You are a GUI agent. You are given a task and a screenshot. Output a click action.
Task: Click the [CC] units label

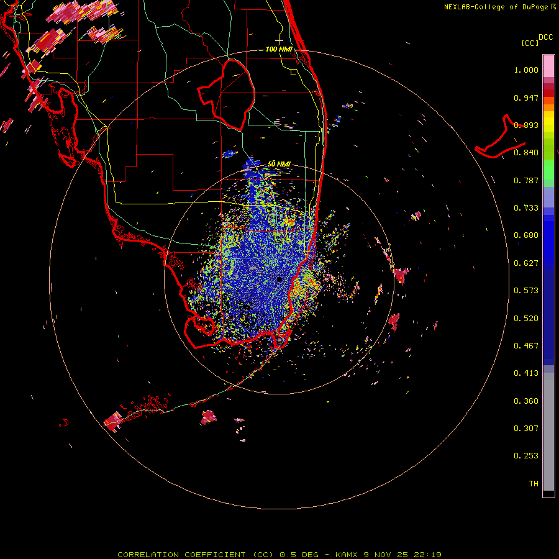(x=530, y=43)
